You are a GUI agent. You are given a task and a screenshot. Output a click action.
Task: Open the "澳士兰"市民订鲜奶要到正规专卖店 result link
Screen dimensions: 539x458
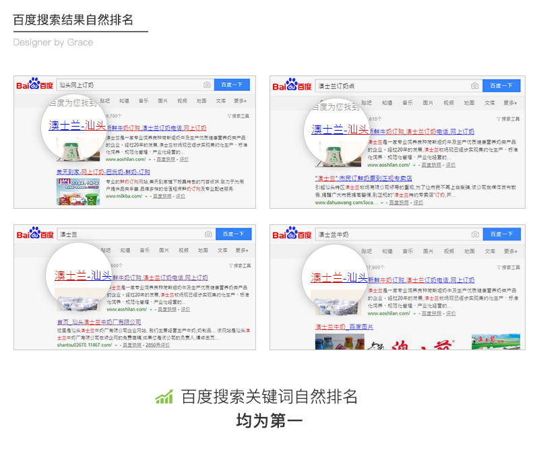pos(363,178)
